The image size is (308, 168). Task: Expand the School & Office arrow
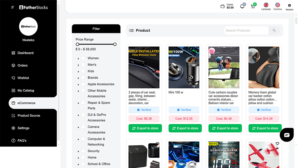pos(78,164)
